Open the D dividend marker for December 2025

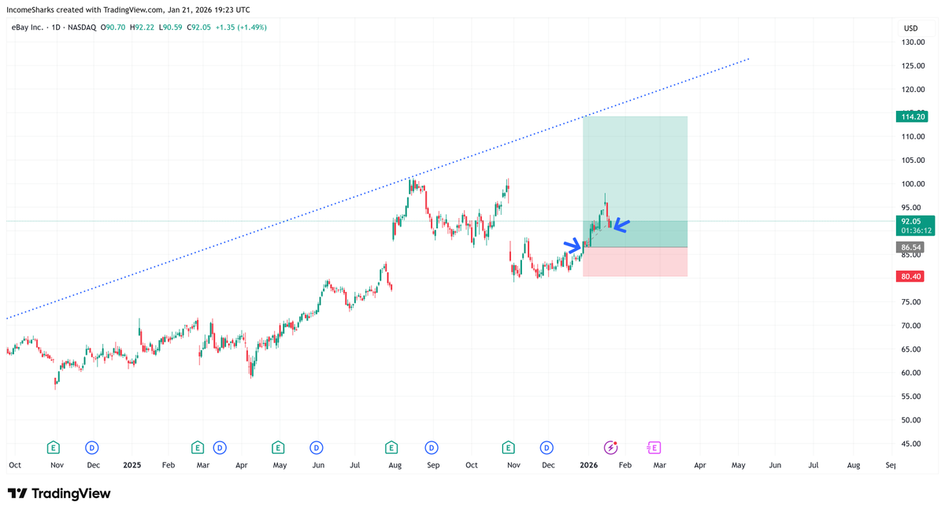[x=547, y=448]
